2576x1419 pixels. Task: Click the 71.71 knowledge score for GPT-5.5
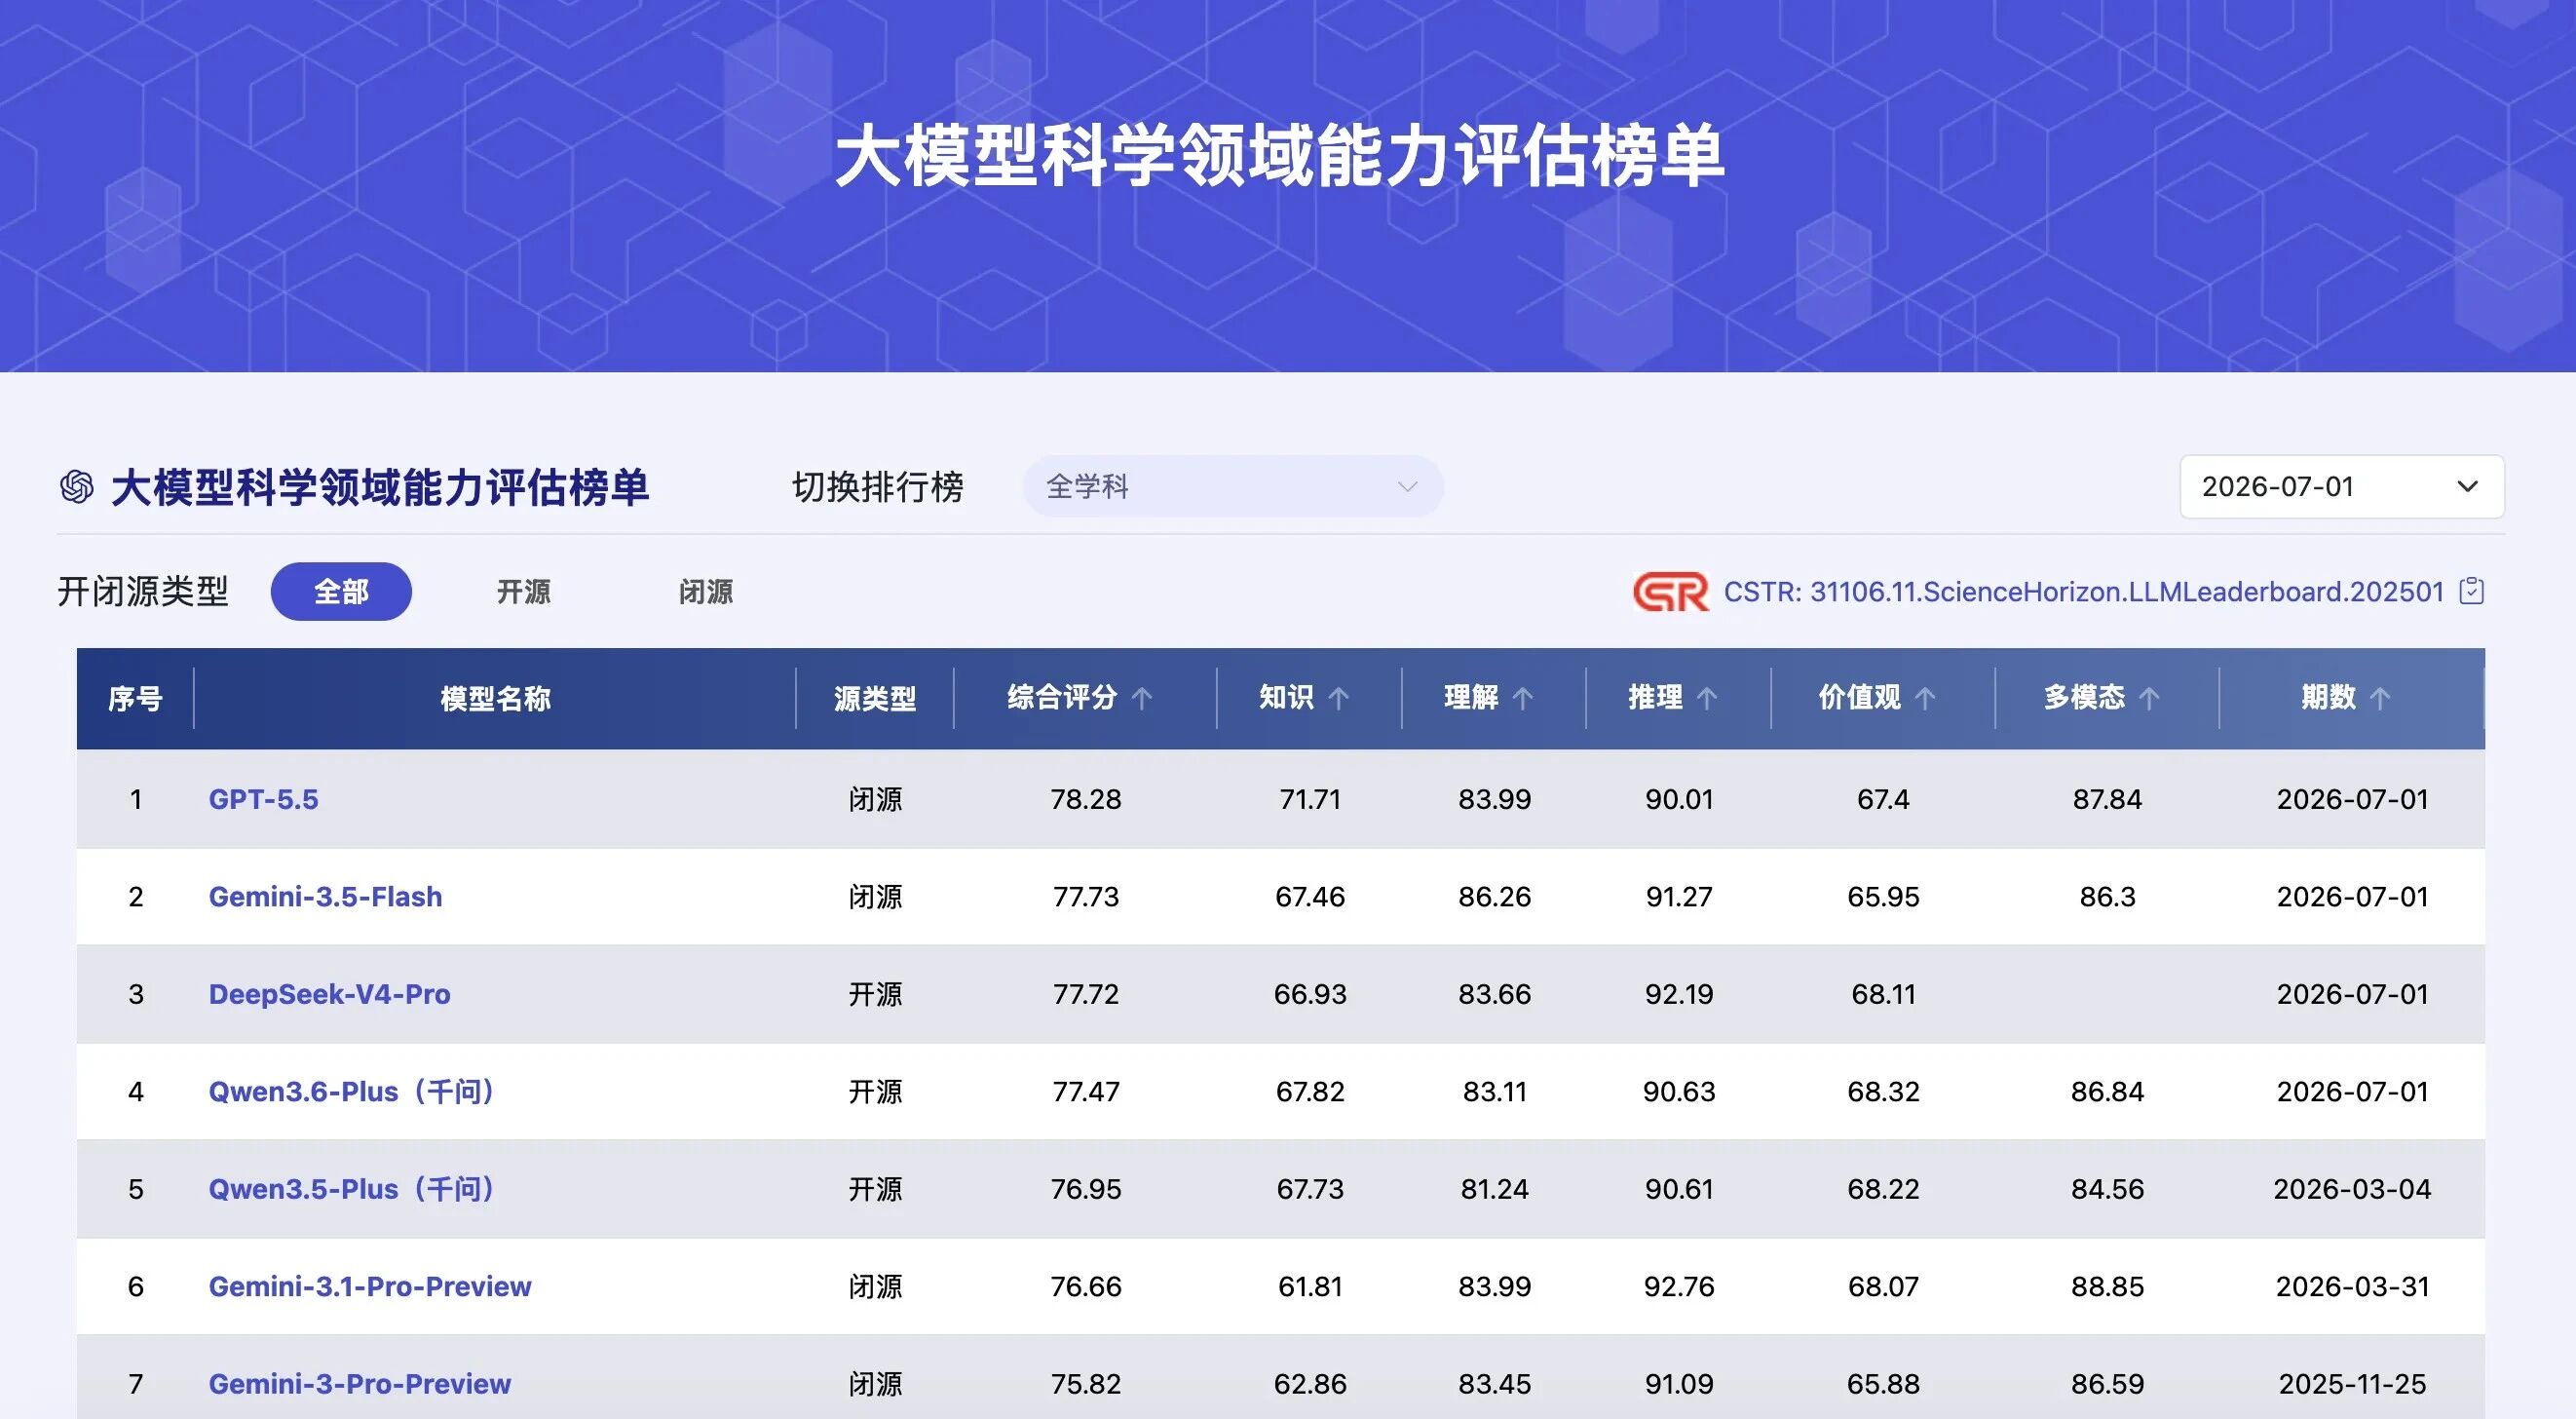point(1310,799)
